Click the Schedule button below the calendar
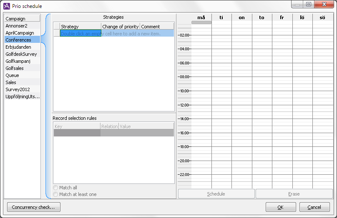The image size is (337, 218). click(216, 194)
